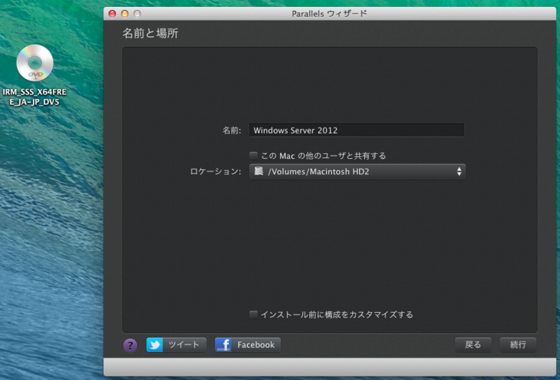Click the 戻る back button
Viewport: 560px width, 380px height.
pyautogui.click(x=473, y=345)
